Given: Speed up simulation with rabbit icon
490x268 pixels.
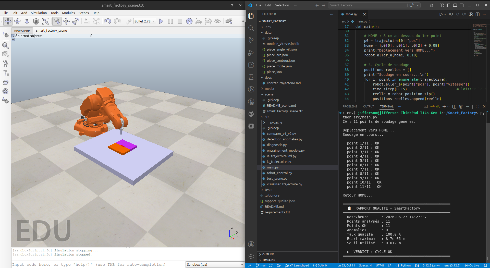Looking at the screenshot, I should (x=208, y=21).
